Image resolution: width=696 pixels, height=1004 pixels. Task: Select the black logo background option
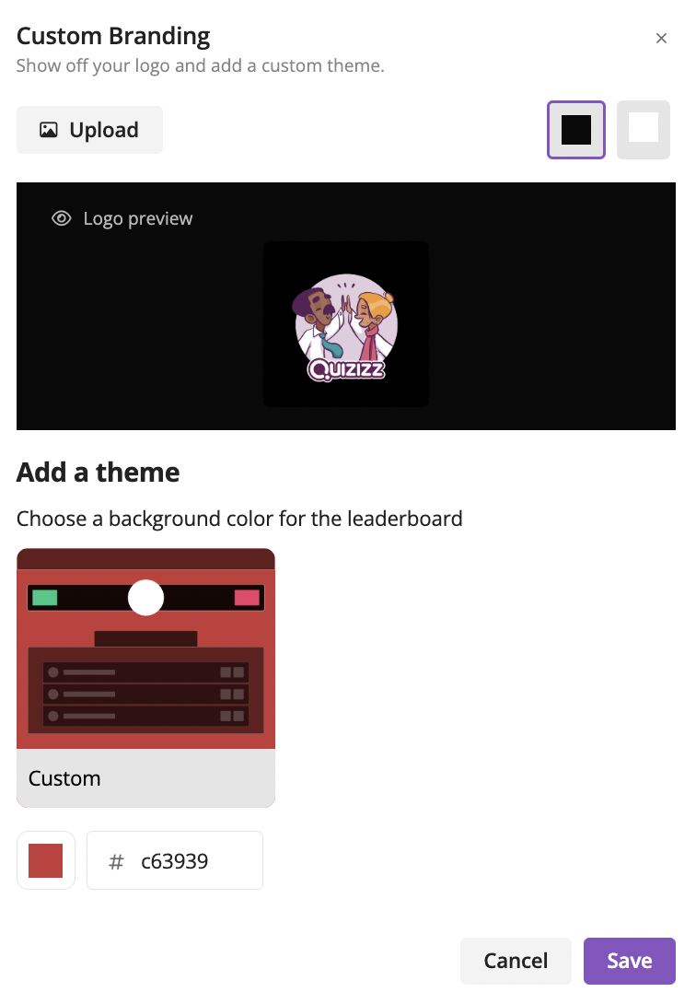[575, 130]
